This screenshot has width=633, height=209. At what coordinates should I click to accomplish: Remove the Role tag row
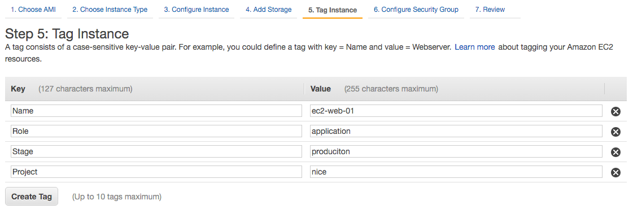pyautogui.click(x=615, y=132)
